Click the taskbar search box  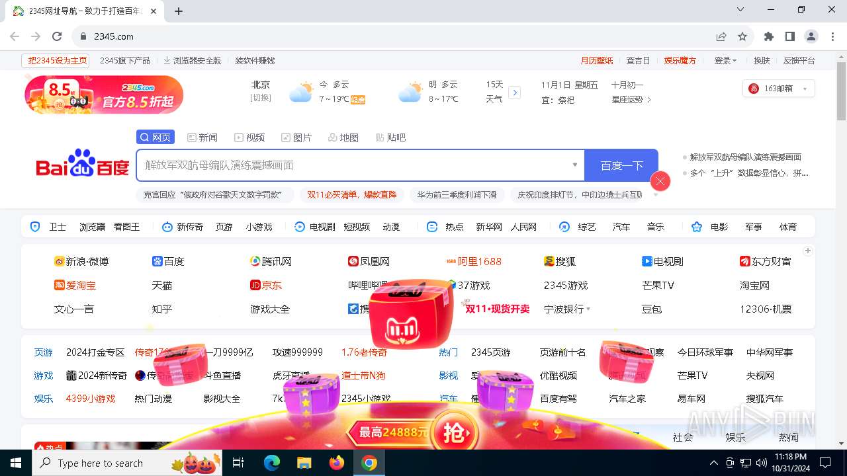(x=128, y=463)
